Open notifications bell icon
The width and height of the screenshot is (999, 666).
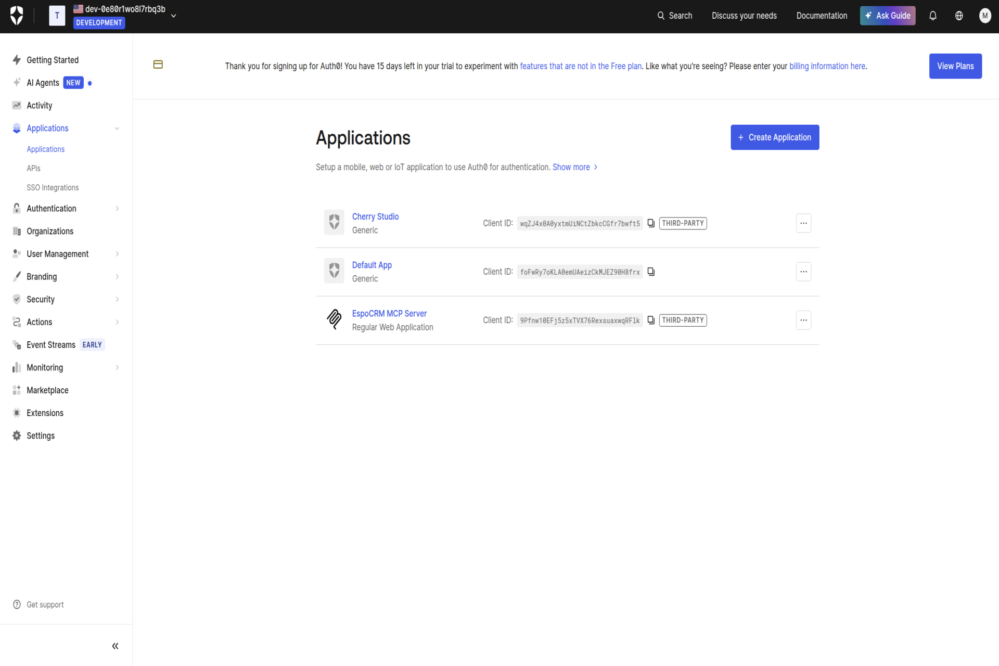click(x=932, y=16)
